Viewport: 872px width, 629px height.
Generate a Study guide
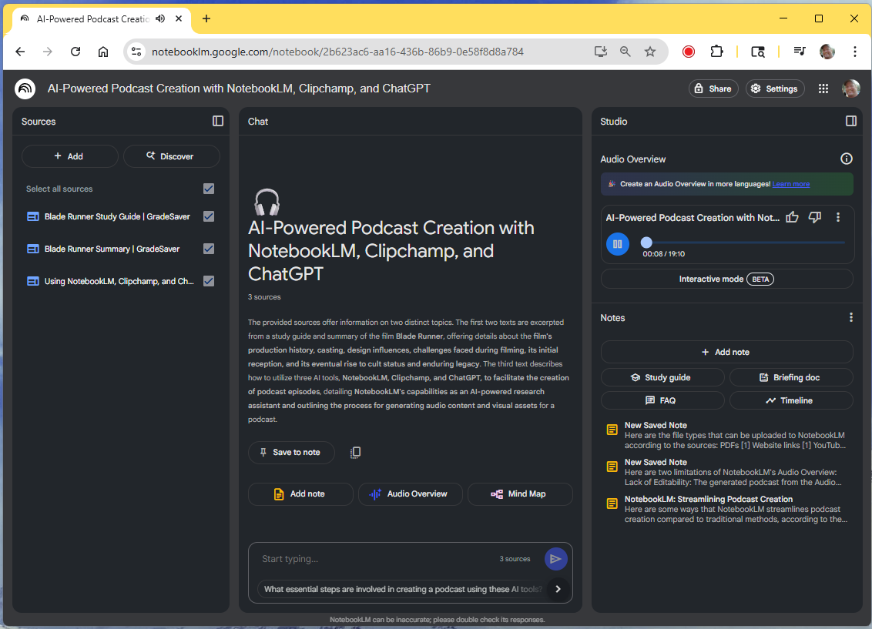pos(662,377)
